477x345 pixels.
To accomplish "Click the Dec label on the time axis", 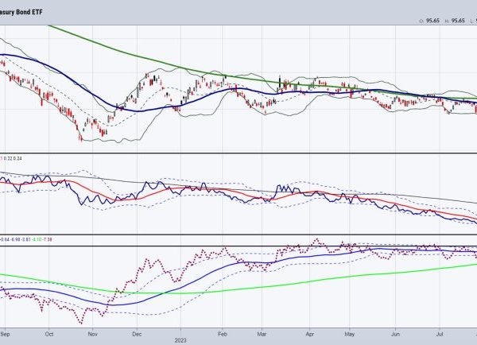I will point(137,334).
